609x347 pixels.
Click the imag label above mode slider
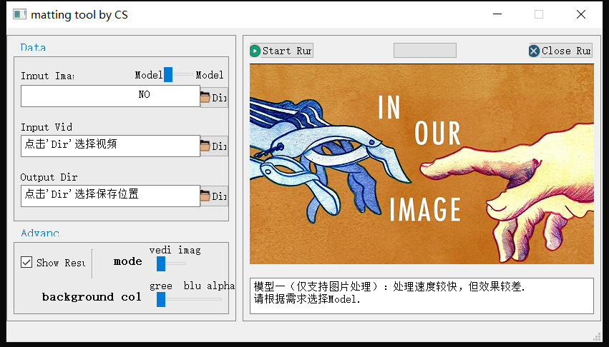[190, 251]
